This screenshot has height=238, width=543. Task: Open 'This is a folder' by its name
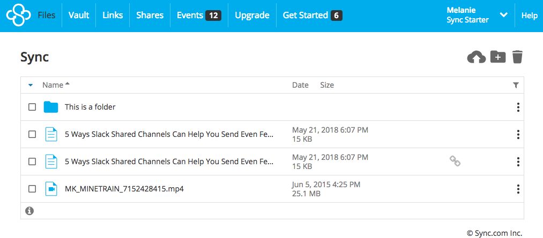90,107
